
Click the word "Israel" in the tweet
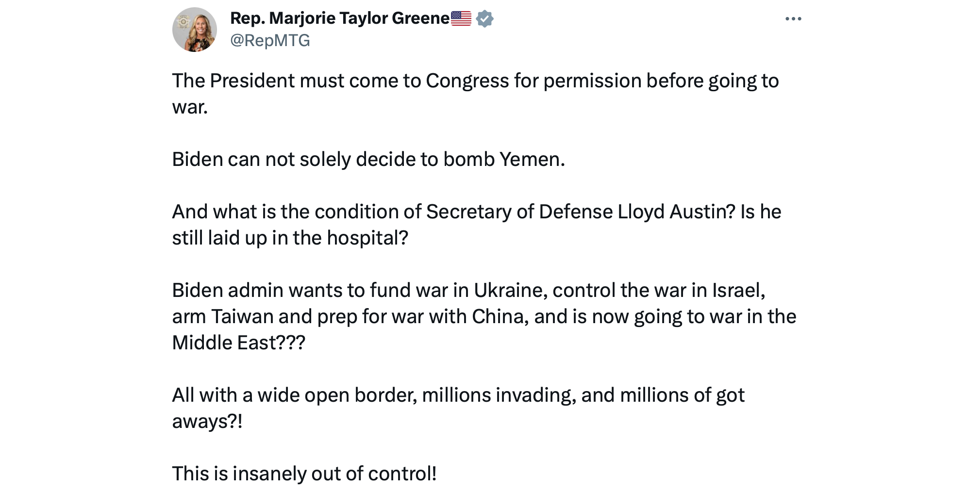point(737,291)
